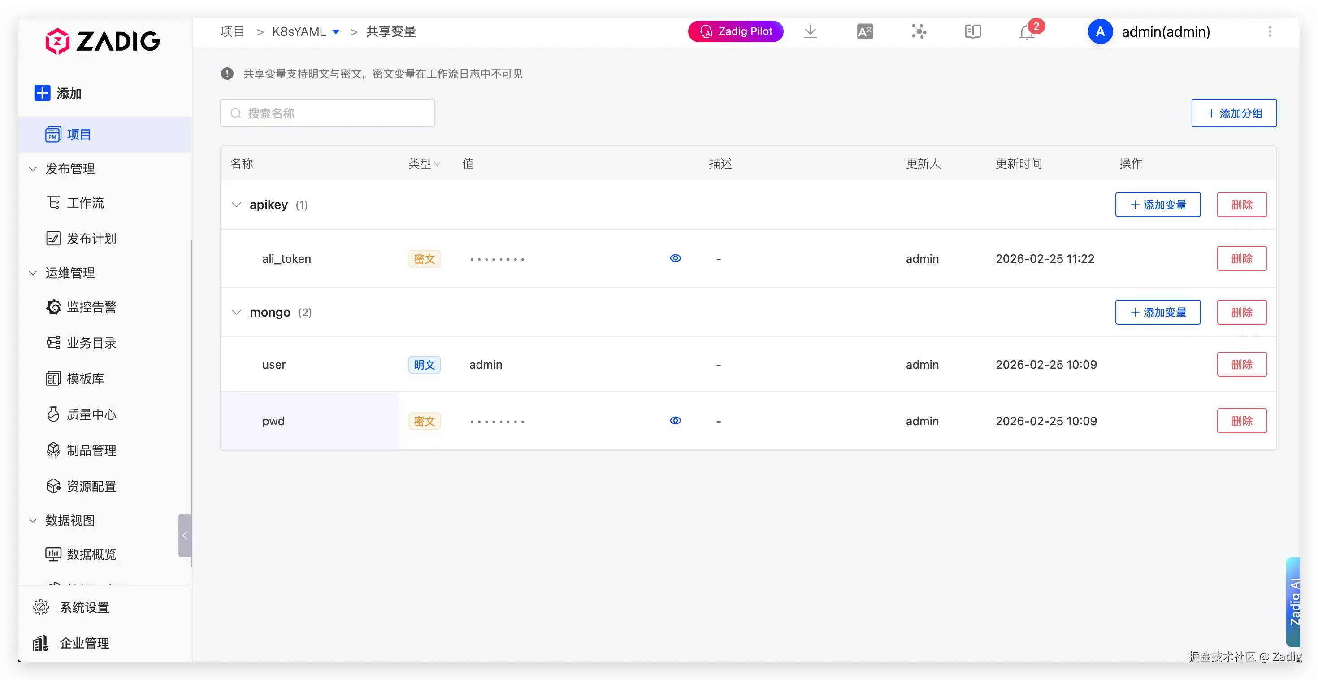Image resolution: width=1318 pixels, height=680 pixels.
Task: Click the 项目 PM icon
Action: [x=53, y=135]
